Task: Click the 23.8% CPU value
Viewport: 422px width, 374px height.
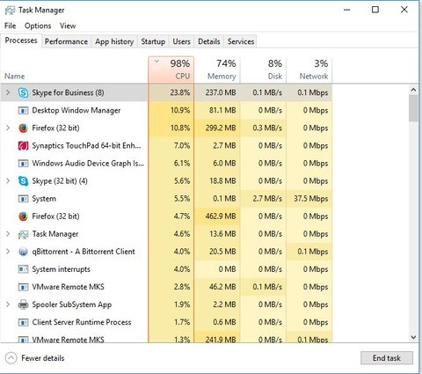Action: [x=180, y=92]
